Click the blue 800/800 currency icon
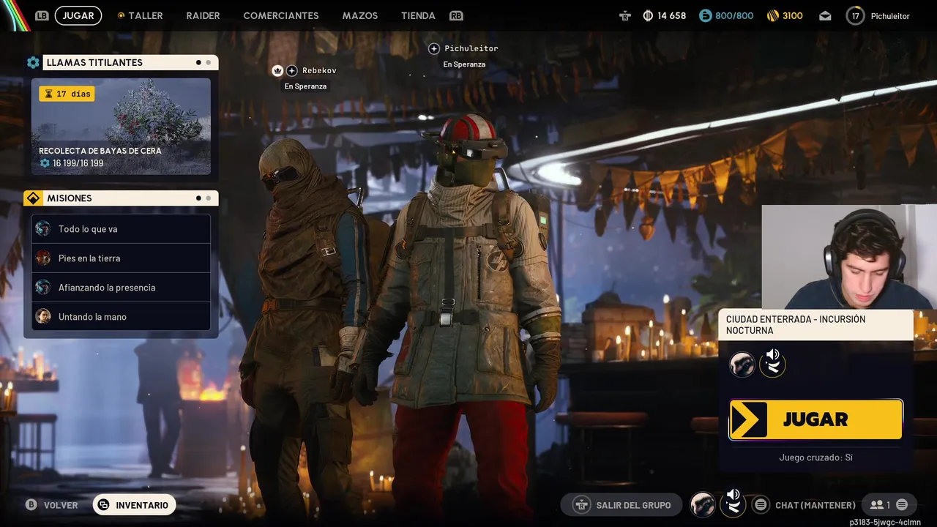 point(706,15)
